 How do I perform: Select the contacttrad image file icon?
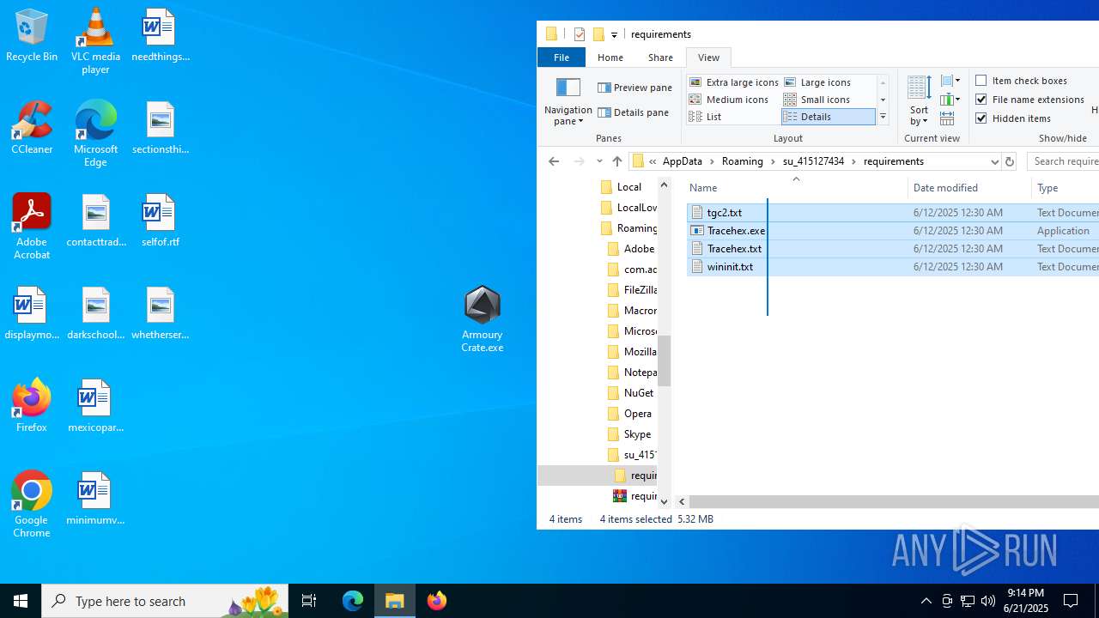coord(95,221)
